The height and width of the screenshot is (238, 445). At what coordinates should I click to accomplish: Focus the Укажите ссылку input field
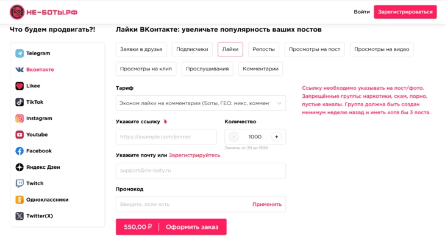pyautogui.click(x=166, y=137)
